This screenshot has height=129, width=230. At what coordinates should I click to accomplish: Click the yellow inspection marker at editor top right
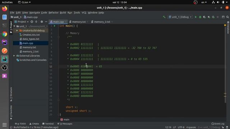coord(225,25)
